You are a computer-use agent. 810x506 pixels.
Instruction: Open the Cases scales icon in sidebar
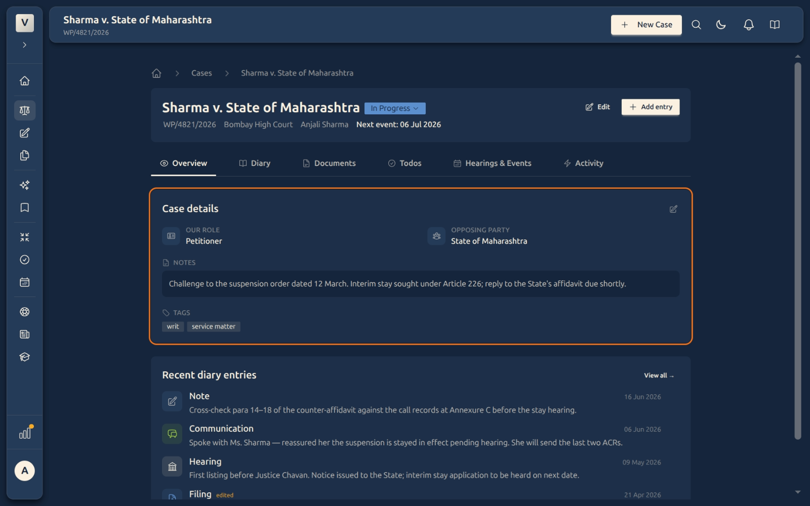[x=24, y=110]
